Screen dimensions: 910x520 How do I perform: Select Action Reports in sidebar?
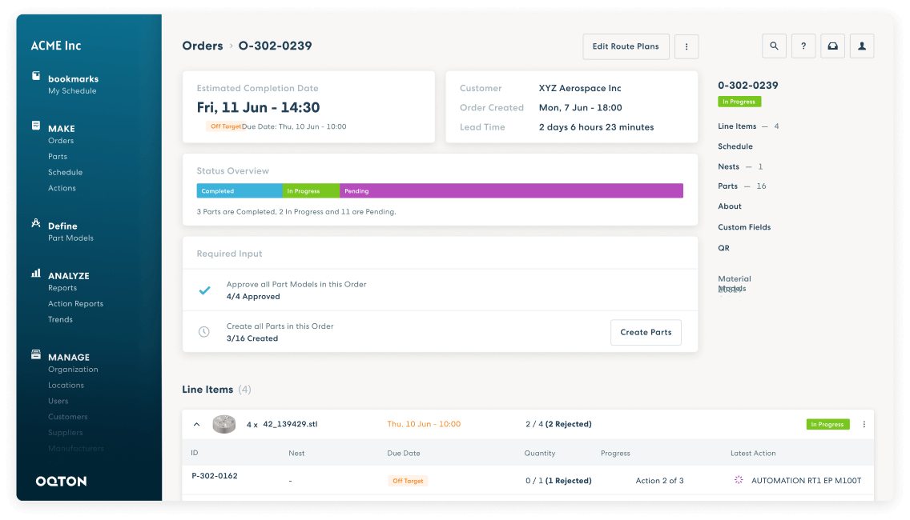[75, 304]
